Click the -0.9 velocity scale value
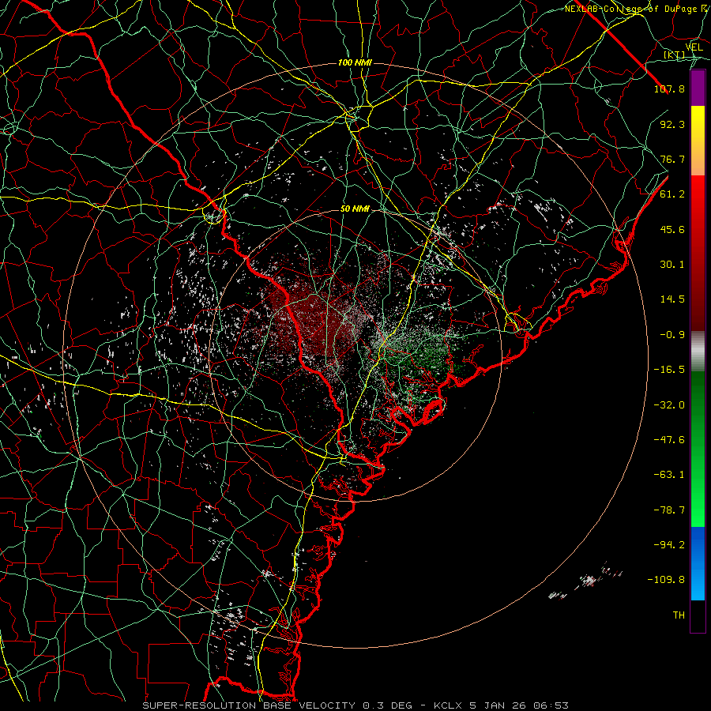The height and width of the screenshot is (711, 711). [672, 335]
